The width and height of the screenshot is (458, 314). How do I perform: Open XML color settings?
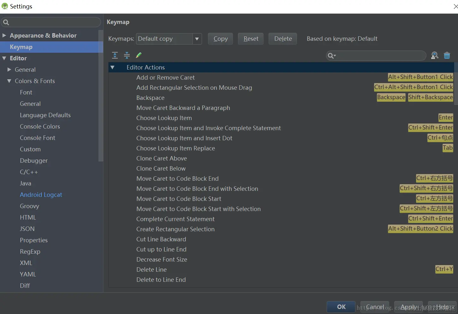26,263
